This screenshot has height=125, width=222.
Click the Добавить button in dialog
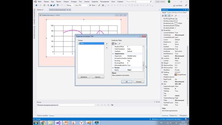pyautogui.click(x=84, y=77)
